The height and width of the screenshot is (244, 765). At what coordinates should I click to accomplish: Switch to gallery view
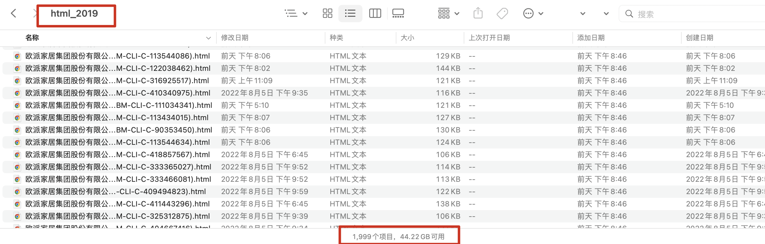click(398, 14)
